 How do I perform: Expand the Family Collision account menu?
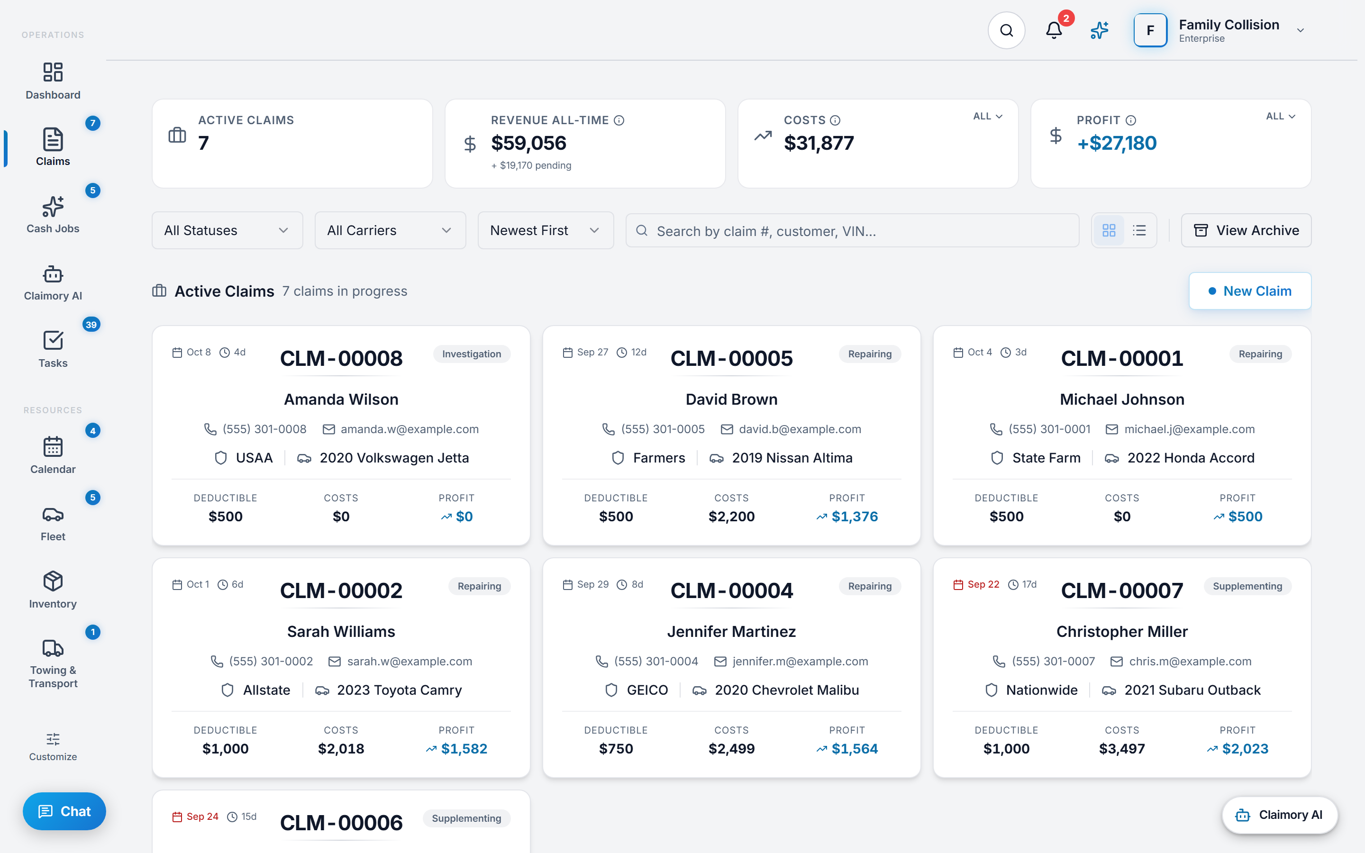coord(1300,30)
